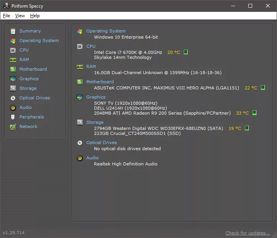Click the CPU heading link in summary
The image size is (277, 238).
coord(91,46)
